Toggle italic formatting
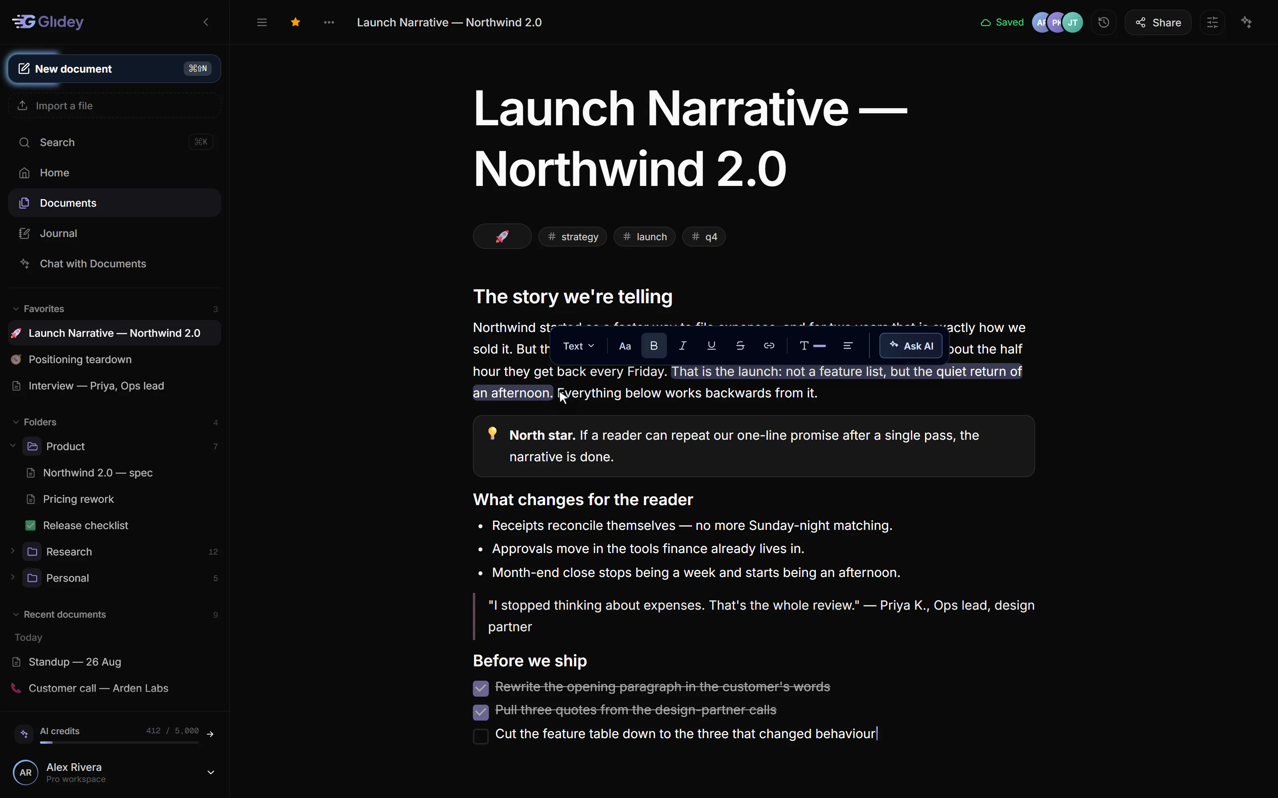This screenshot has height=798, width=1278. [683, 346]
